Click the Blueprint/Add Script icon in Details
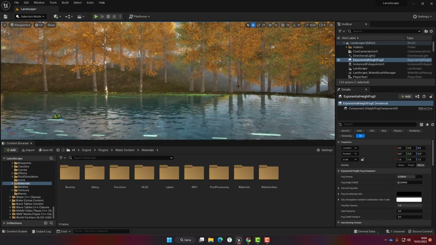This screenshot has height=245, width=436. (x=417, y=96)
